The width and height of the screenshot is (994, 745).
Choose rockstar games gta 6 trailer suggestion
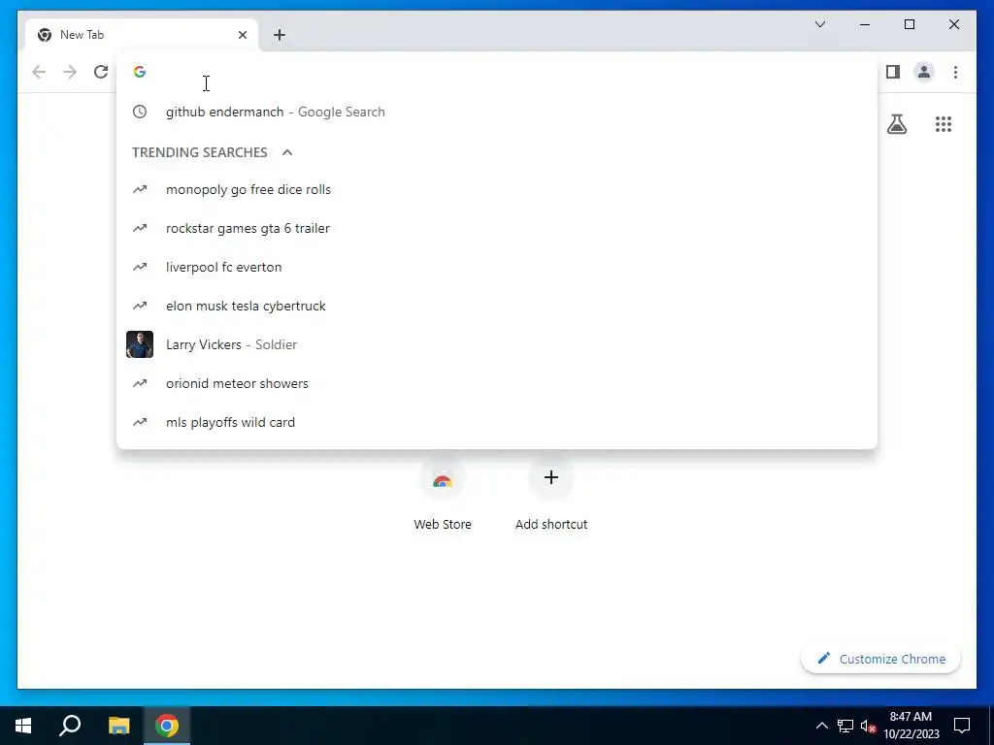point(497,228)
